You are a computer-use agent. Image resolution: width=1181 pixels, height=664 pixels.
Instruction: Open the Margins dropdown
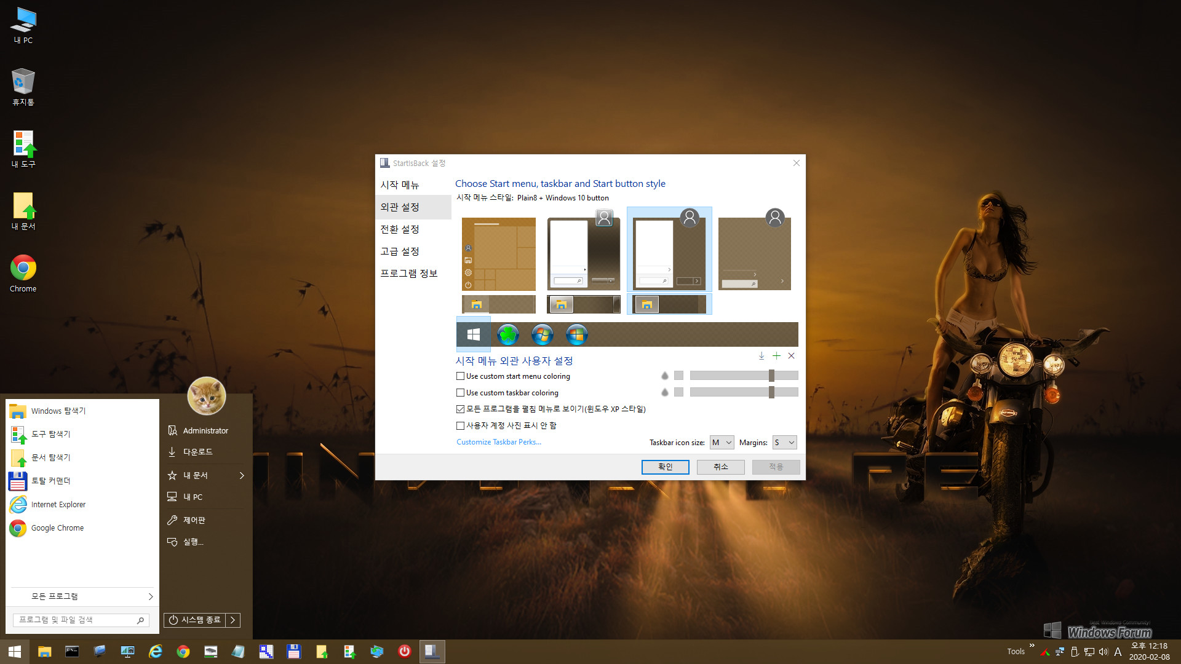point(784,443)
